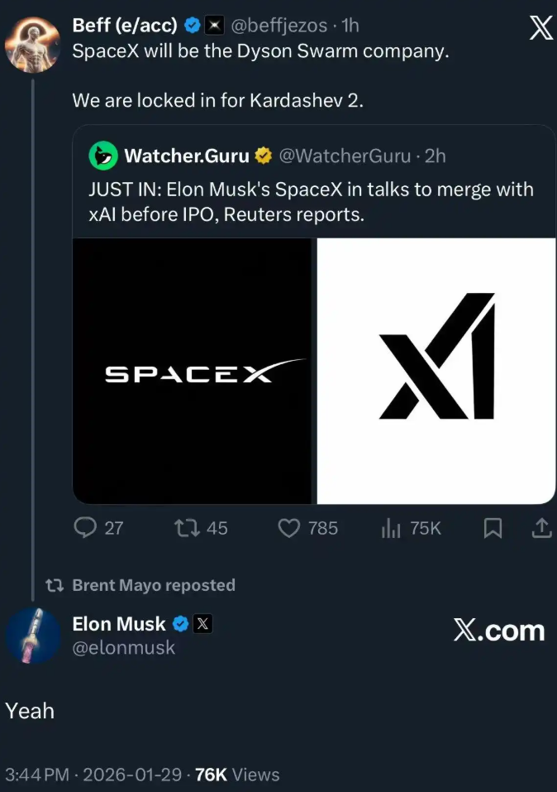Viewport: 557px width, 792px height.
Task: Open Watcher.Guru's profile avatar
Action: 102,155
